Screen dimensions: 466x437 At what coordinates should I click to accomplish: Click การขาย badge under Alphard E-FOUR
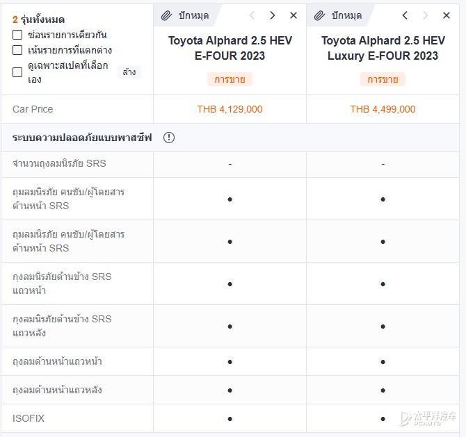pos(230,79)
